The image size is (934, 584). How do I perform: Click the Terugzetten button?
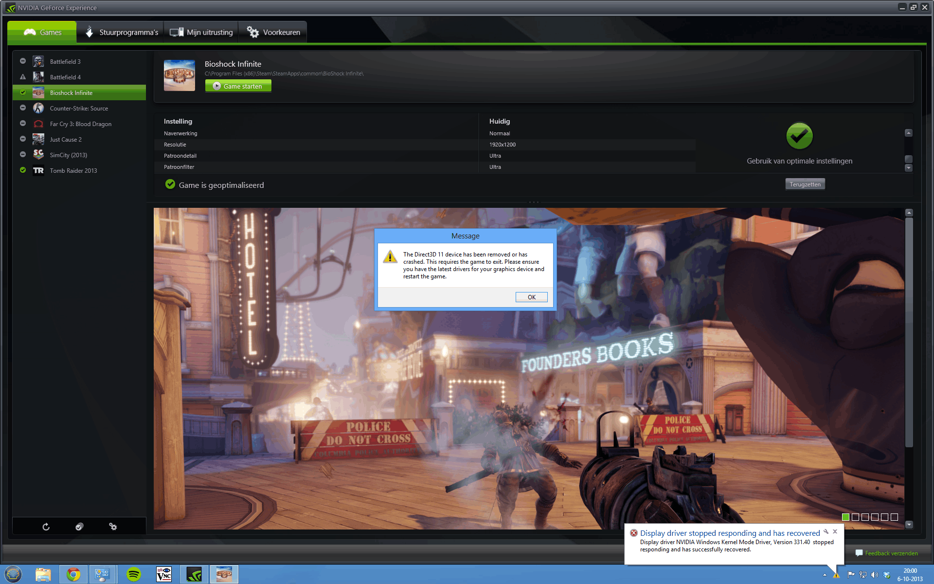(805, 184)
